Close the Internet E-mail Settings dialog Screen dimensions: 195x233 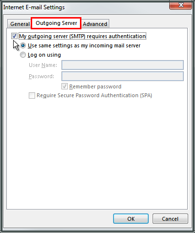coord(180,5)
